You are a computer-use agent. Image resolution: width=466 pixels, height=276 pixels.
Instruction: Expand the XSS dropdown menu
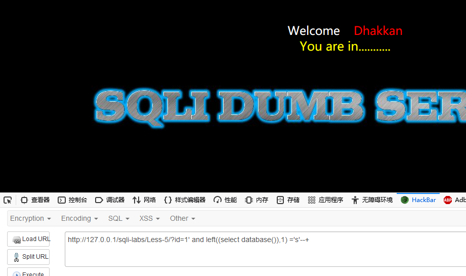pyautogui.click(x=150, y=218)
